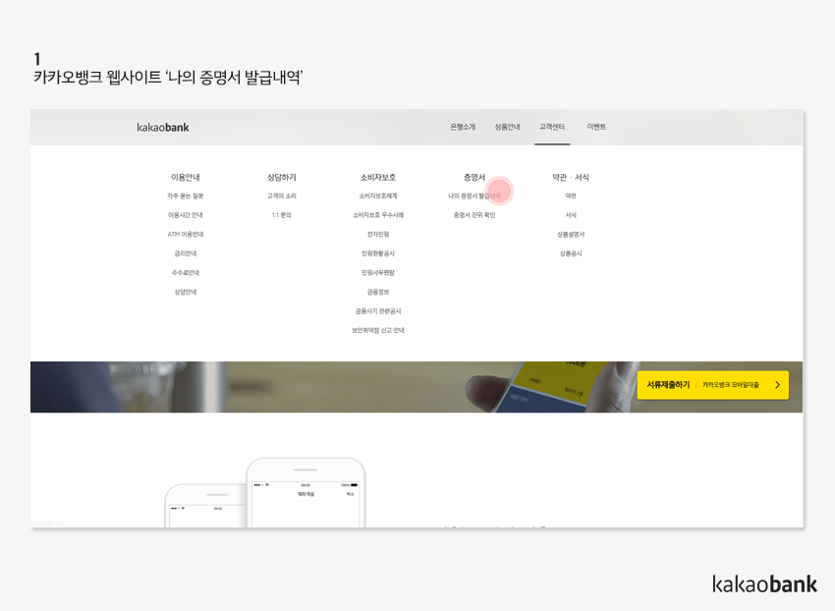
Task: Open 수수료안내 link
Action: pyautogui.click(x=186, y=273)
